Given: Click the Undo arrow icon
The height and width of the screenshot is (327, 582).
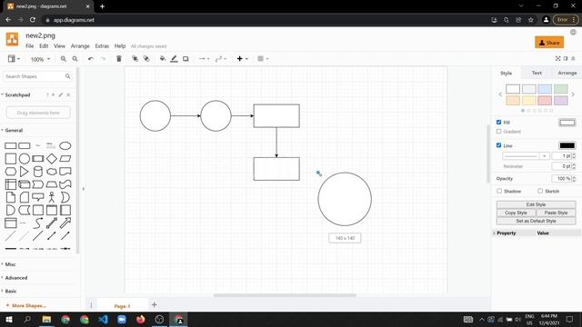Looking at the screenshot, I should tap(91, 59).
